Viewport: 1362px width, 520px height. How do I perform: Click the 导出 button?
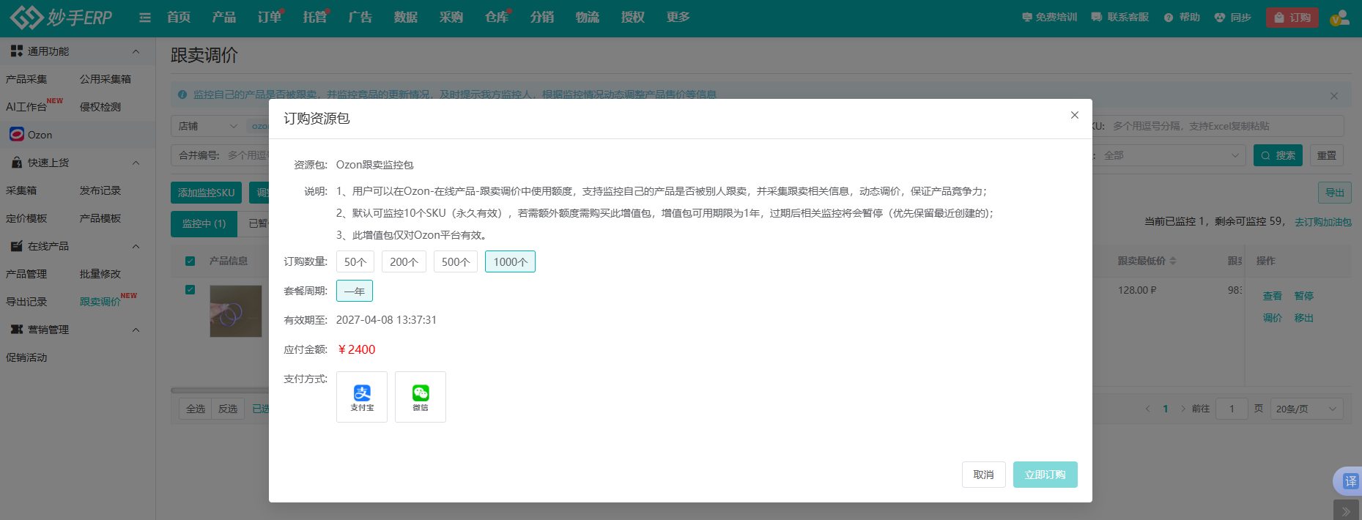(x=1335, y=193)
